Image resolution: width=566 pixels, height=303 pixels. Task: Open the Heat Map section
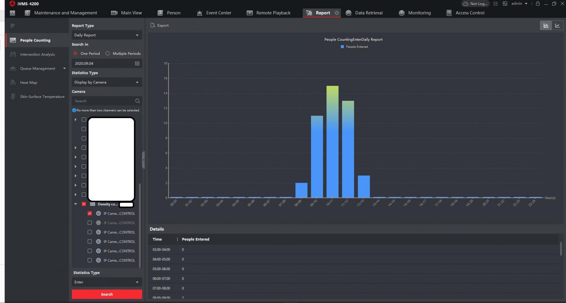[x=28, y=82]
